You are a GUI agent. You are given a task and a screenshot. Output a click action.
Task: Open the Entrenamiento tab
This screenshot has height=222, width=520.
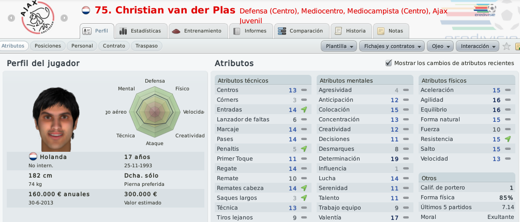click(198, 31)
